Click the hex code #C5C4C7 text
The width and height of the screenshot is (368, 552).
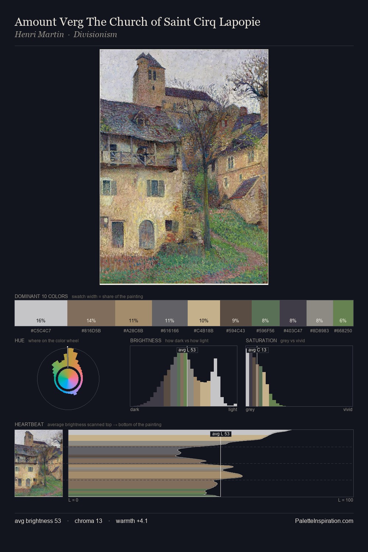click(41, 331)
